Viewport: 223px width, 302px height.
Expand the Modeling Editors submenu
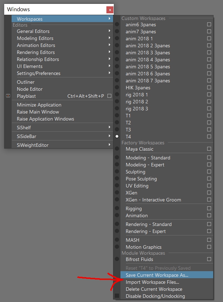(110, 38)
